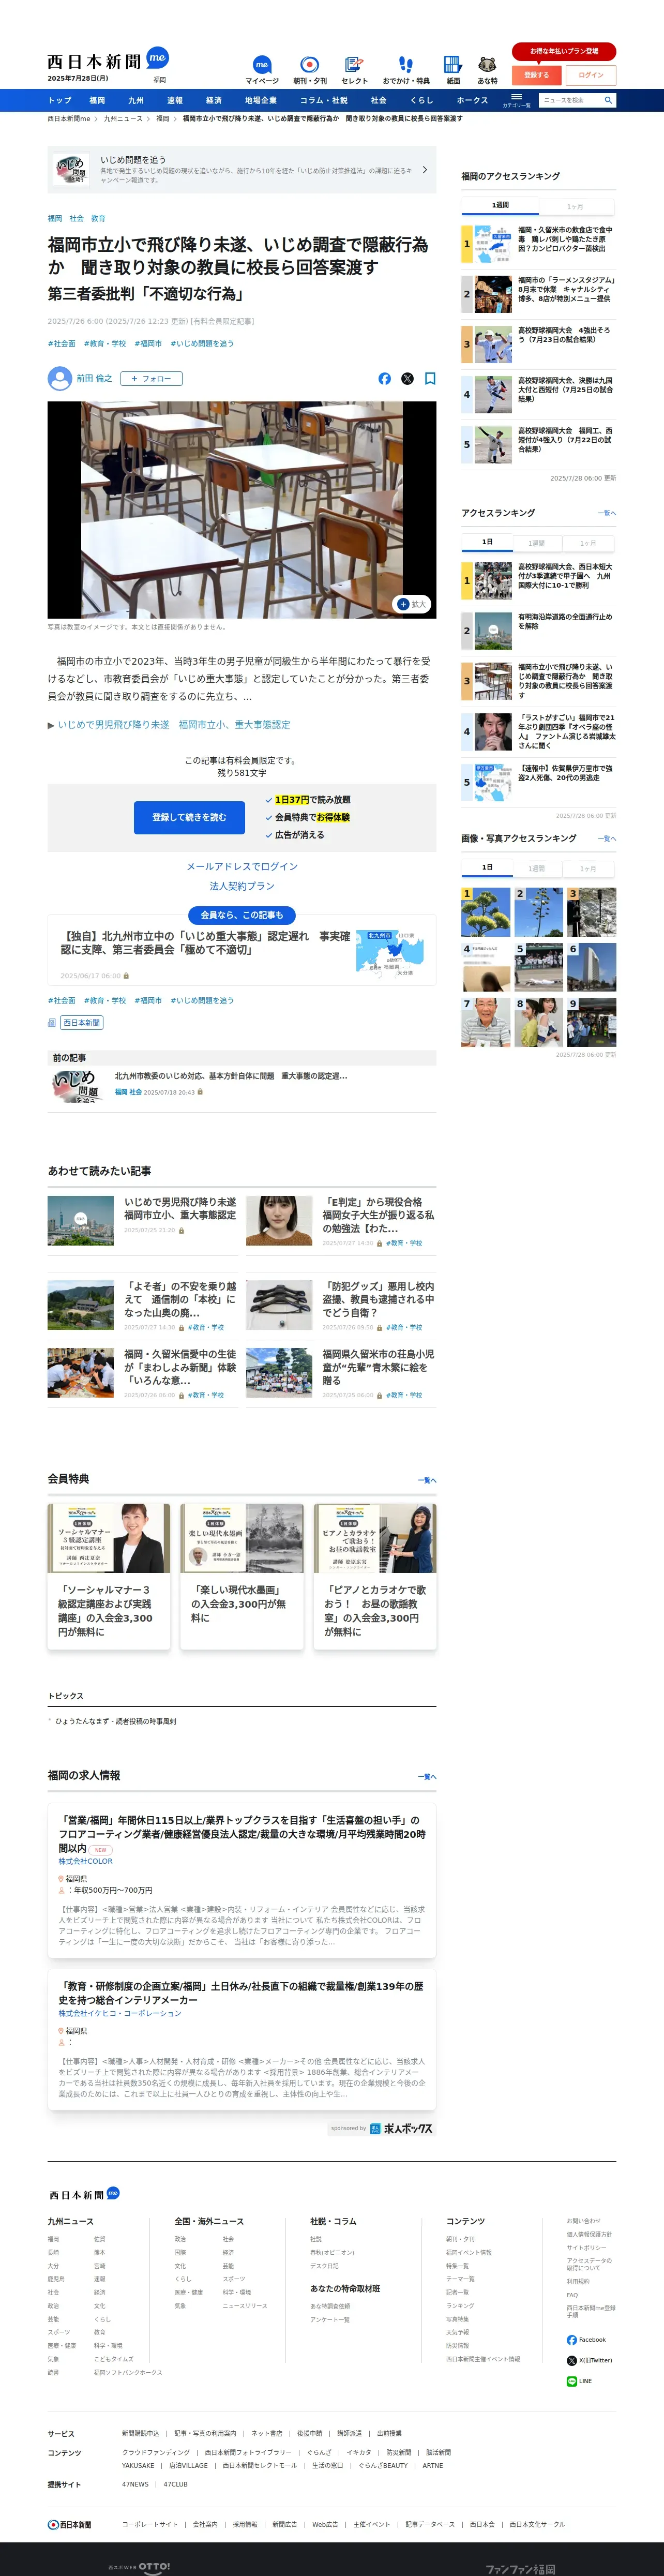664x2576 pixels.
Task: Open LINE link in footer
Action: click(579, 2381)
